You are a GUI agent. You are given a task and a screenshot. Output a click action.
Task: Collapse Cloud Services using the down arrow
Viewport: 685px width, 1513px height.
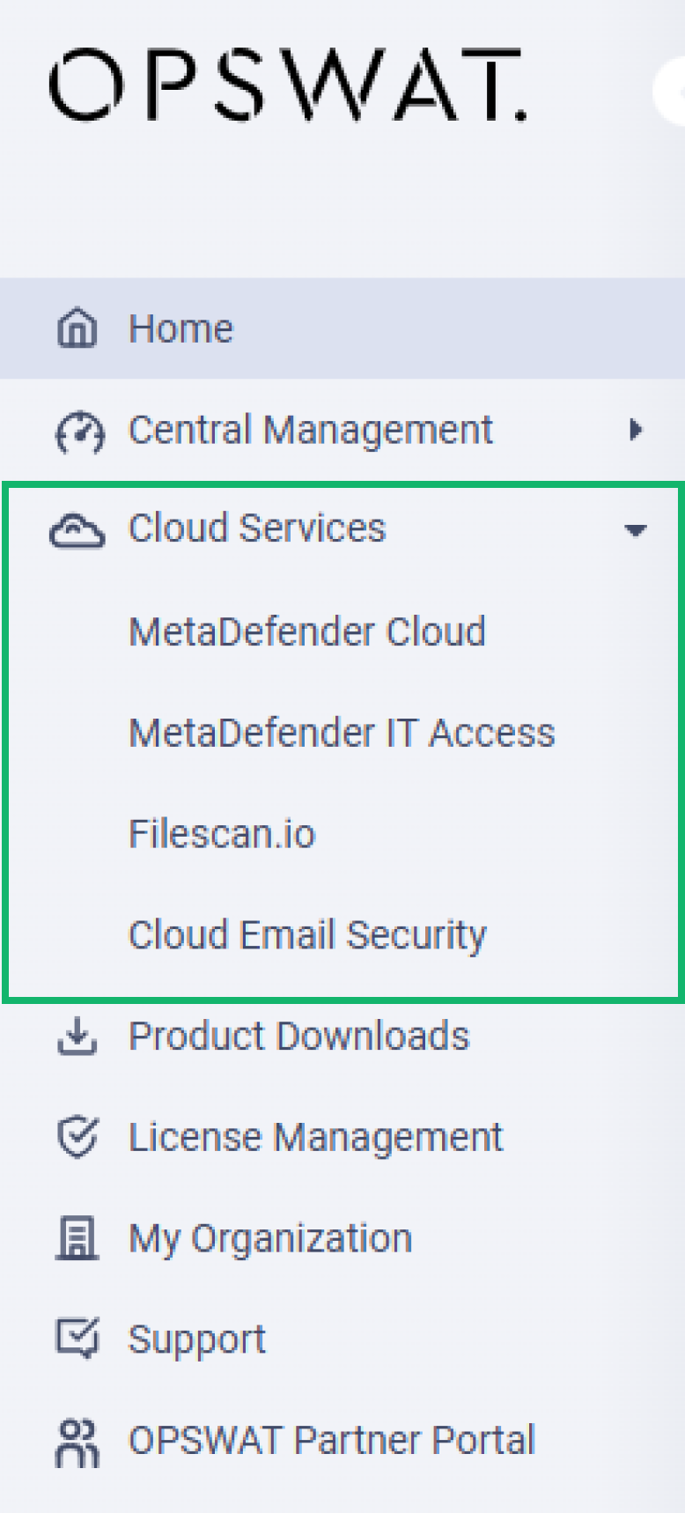tap(636, 530)
